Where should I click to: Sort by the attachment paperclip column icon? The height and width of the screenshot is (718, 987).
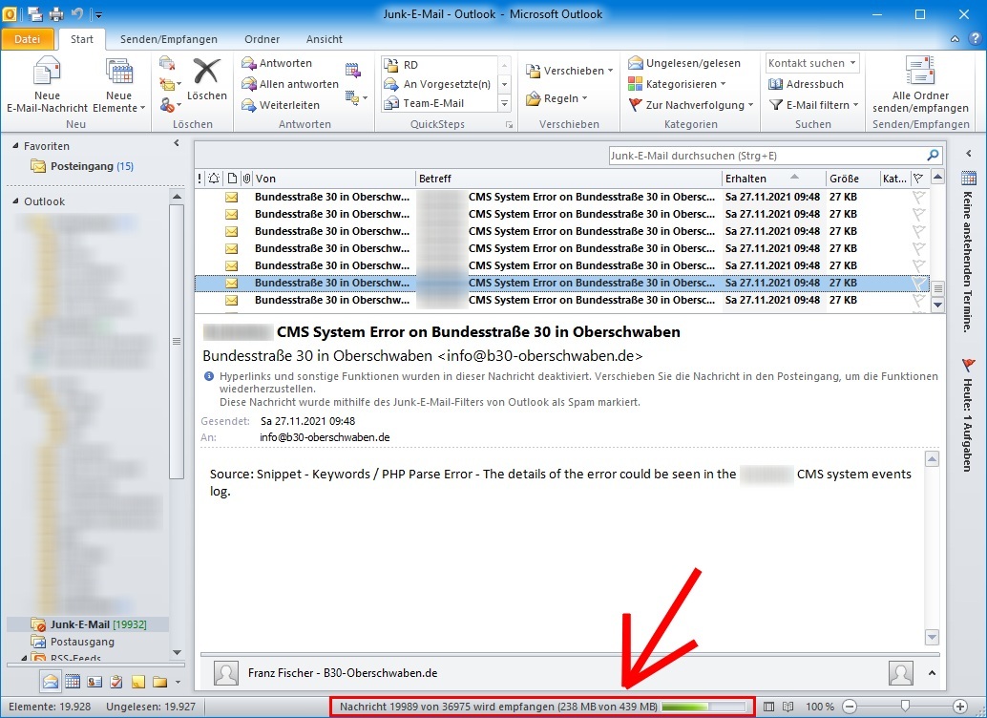[x=247, y=179]
